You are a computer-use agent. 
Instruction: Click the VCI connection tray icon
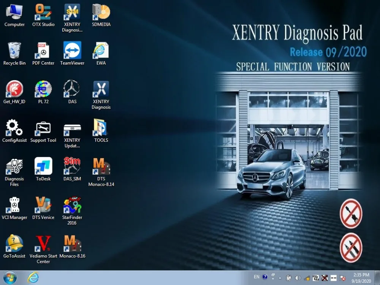coord(315,278)
